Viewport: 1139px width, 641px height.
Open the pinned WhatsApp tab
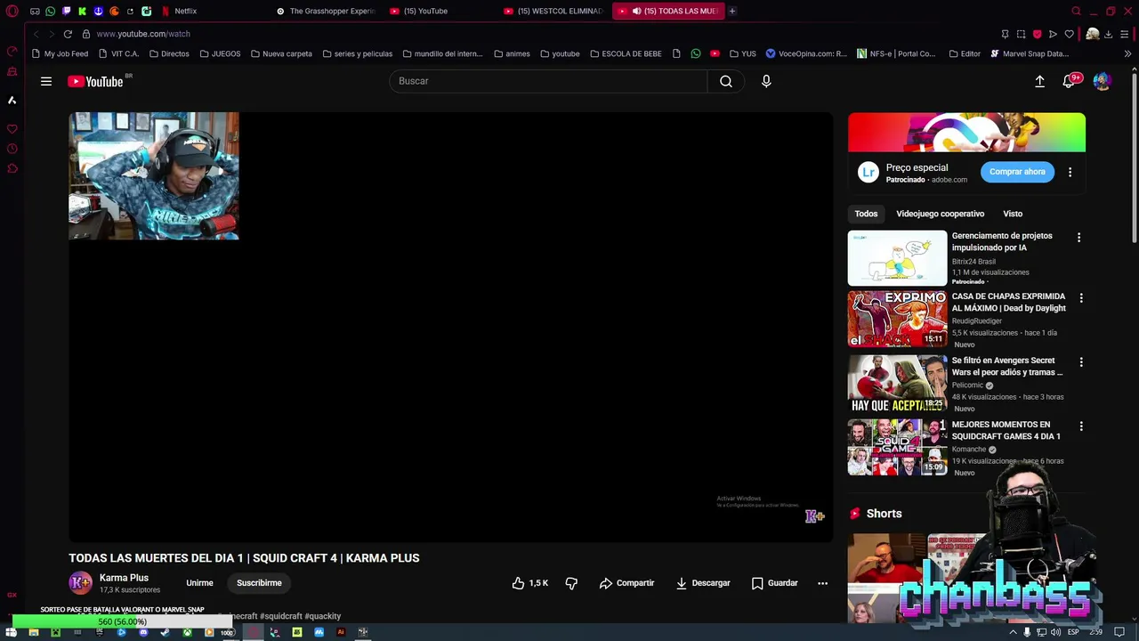(50, 11)
